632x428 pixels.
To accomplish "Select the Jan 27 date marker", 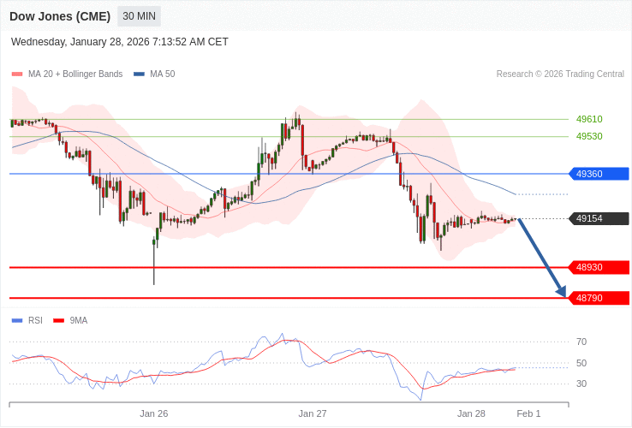I will [313, 413].
